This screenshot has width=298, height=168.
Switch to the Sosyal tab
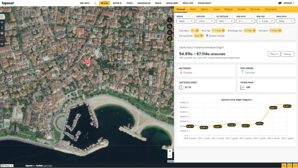tap(216, 9)
